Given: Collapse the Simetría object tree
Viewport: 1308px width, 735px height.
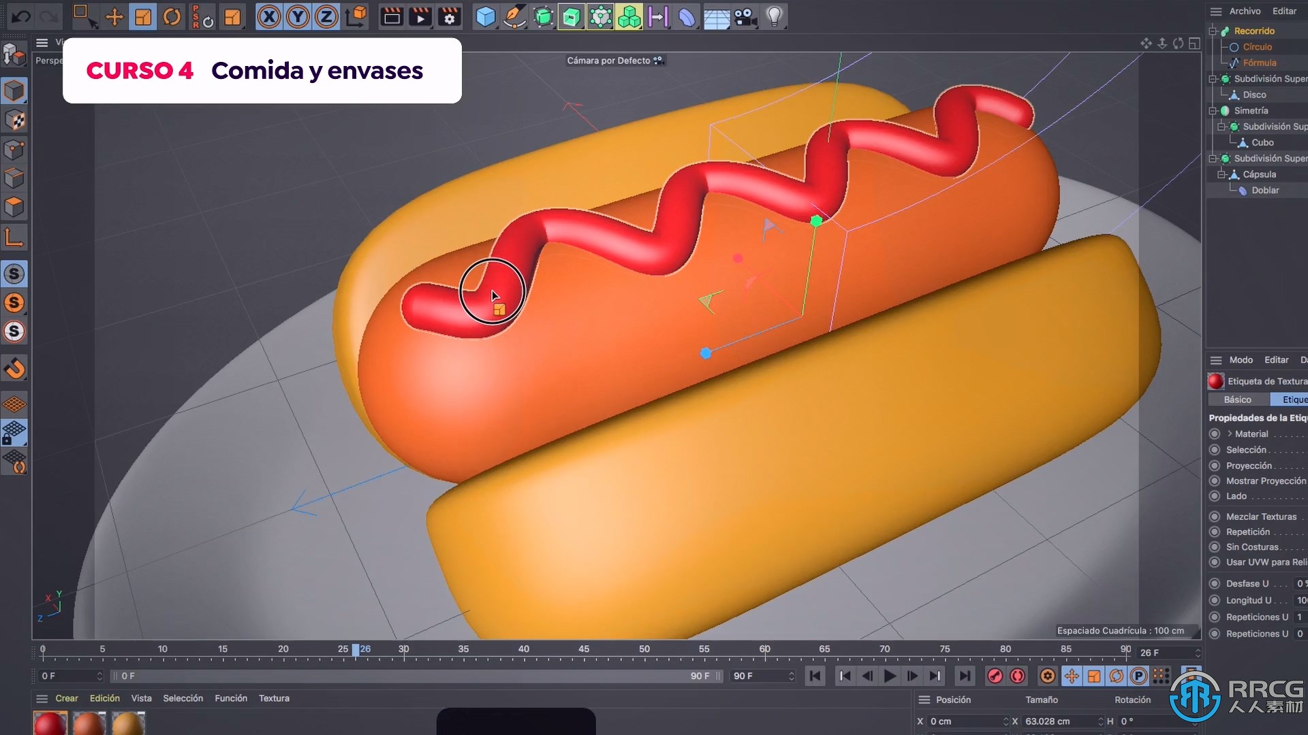Looking at the screenshot, I should coord(1213,110).
